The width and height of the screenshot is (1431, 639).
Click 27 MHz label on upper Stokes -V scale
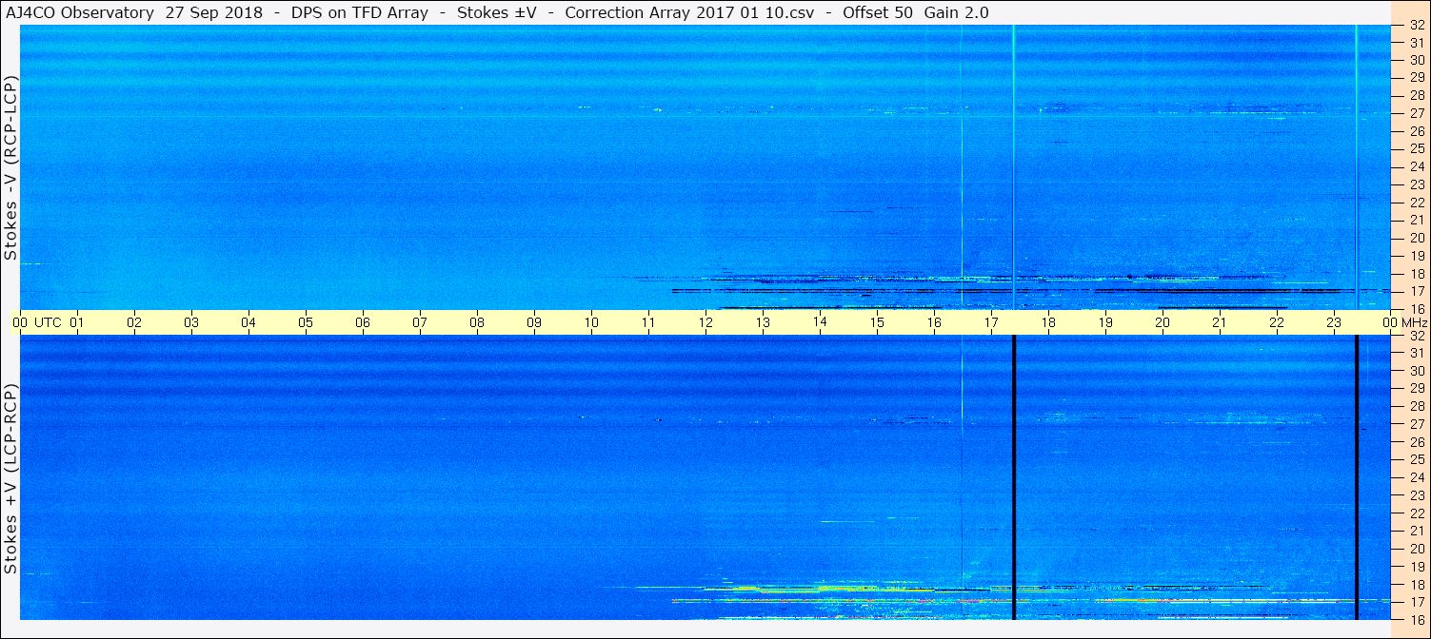1416,113
